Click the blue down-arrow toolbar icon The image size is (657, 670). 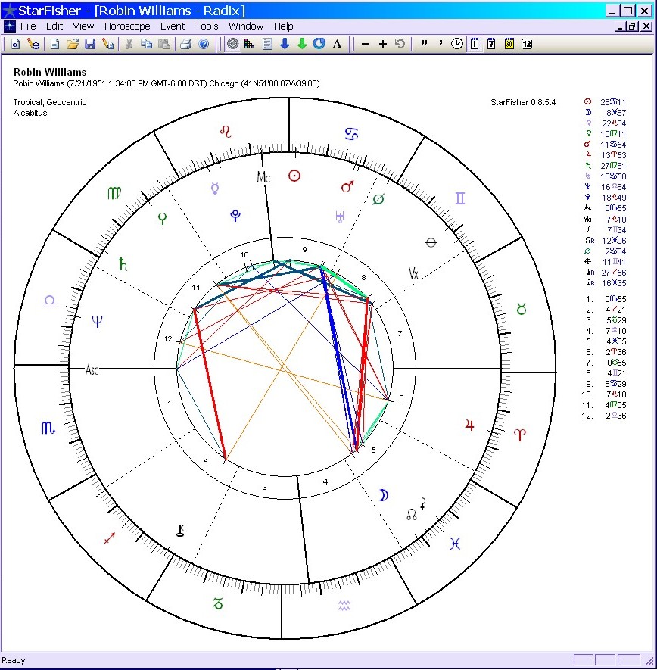(285, 43)
